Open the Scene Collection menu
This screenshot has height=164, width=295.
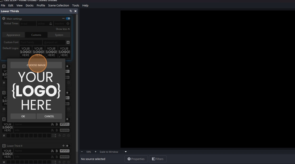click(58, 6)
